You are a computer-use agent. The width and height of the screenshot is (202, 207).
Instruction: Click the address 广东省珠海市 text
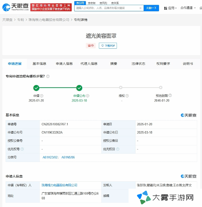click(70, 196)
